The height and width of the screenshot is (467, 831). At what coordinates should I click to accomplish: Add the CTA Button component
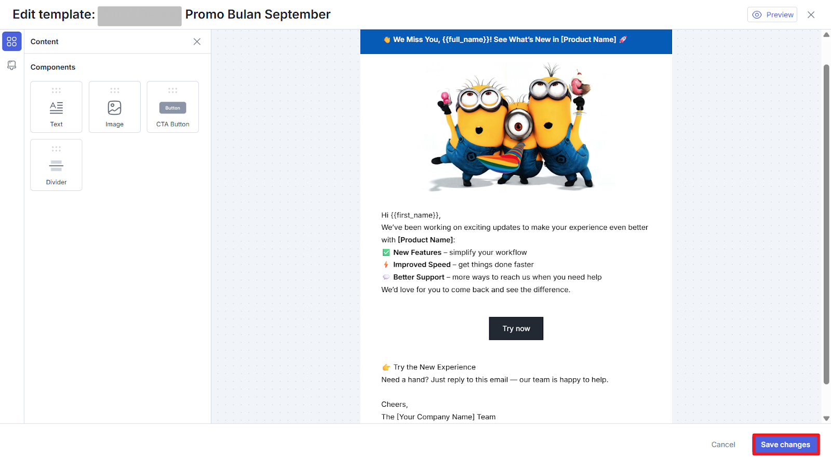click(x=172, y=107)
